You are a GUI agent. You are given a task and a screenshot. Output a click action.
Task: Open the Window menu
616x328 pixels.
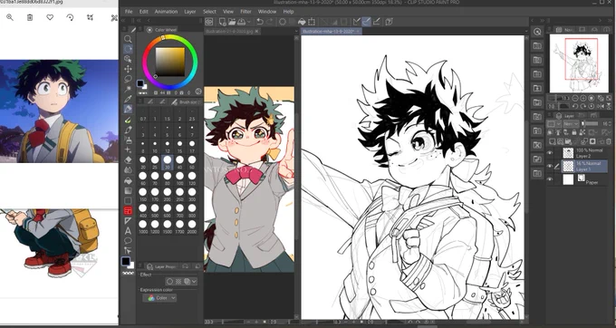pos(266,12)
